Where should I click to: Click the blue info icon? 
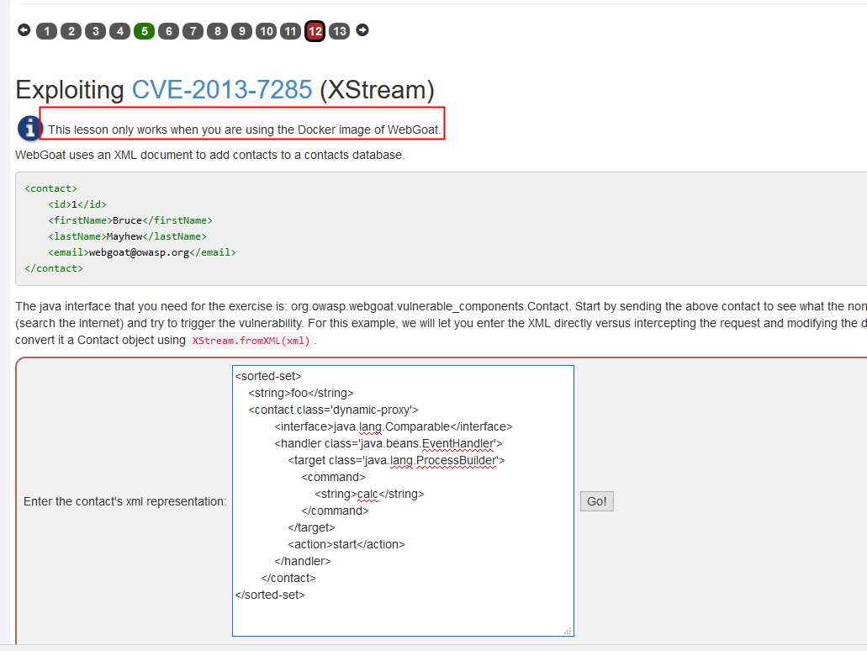pyautogui.click(x=29, y=129)
